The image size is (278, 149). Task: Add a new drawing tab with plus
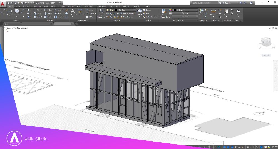[x=77, y=24]
